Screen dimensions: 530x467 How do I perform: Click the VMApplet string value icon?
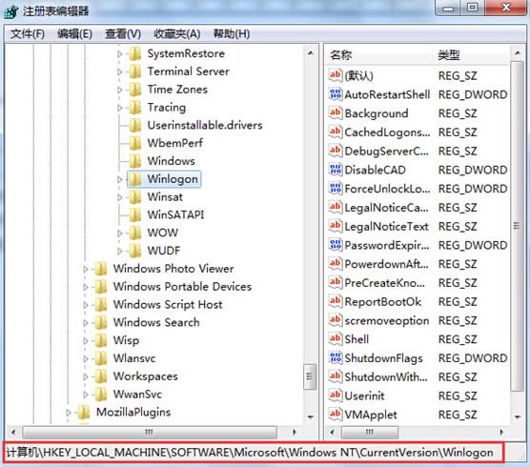pyautogui.click(x=336, y=415)
